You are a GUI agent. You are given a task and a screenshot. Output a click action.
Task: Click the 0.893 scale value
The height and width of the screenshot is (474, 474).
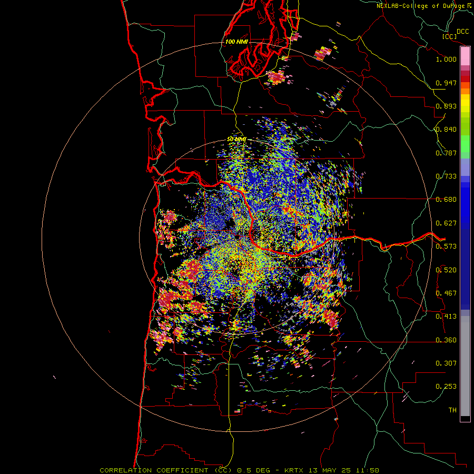click(446, 106)
